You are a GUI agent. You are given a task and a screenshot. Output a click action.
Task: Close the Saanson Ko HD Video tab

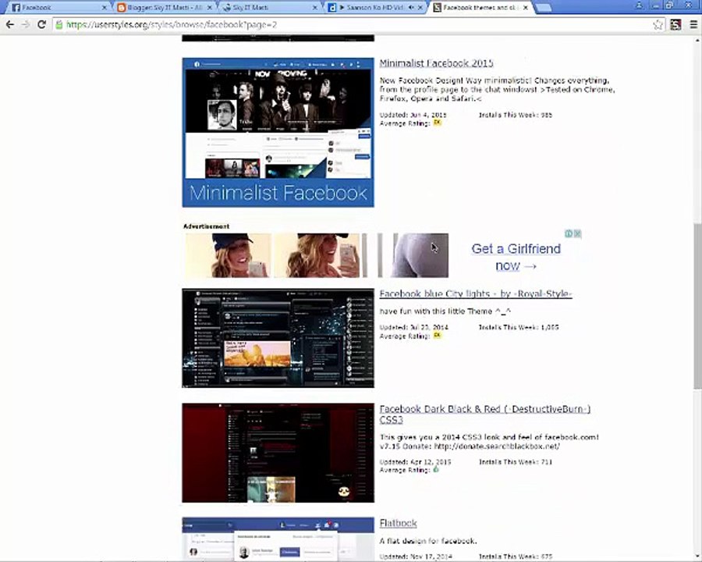pos(420,8)
